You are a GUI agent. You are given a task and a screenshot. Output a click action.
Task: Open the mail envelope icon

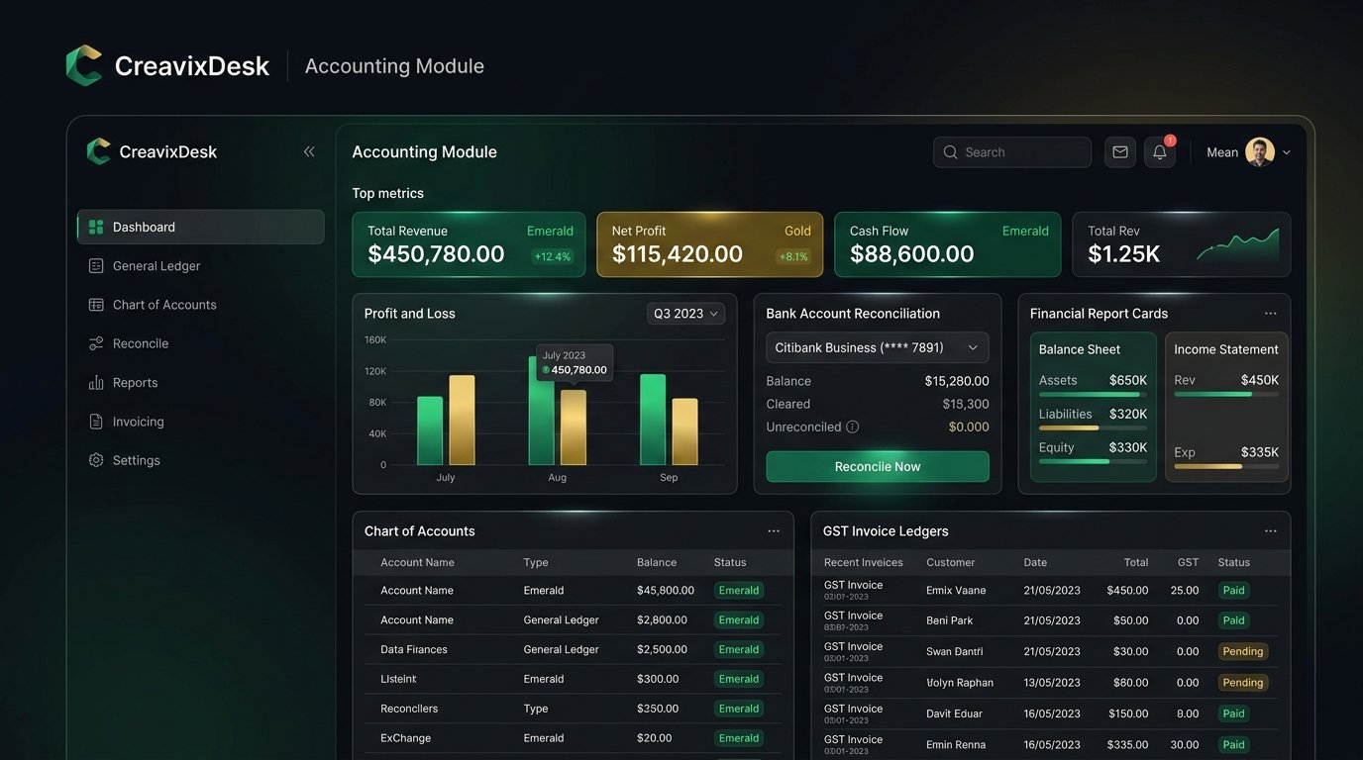click(1120, 152)
